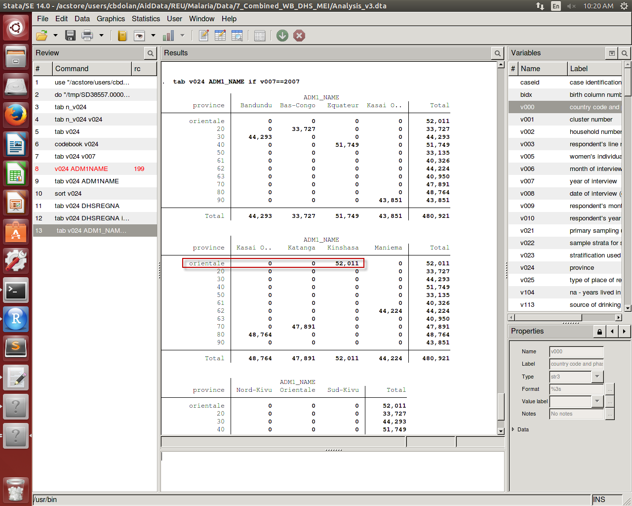
Task: Click the Results panel search icon
Action: pos(497,53)
